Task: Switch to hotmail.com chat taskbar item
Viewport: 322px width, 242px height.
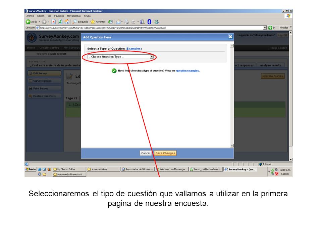Action: [206, 169]
